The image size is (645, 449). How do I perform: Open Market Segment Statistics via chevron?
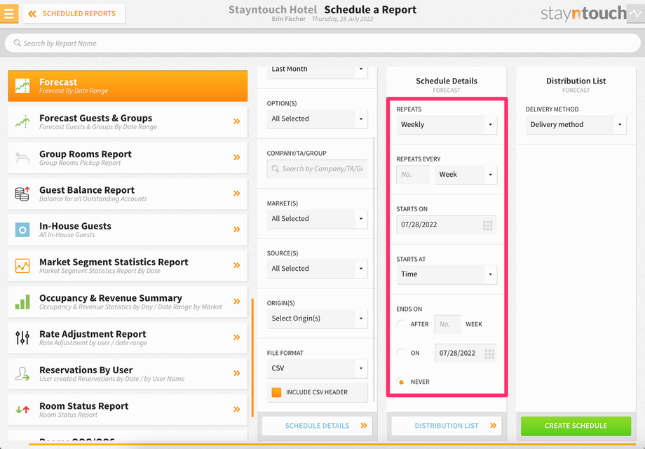click(237, 265)
